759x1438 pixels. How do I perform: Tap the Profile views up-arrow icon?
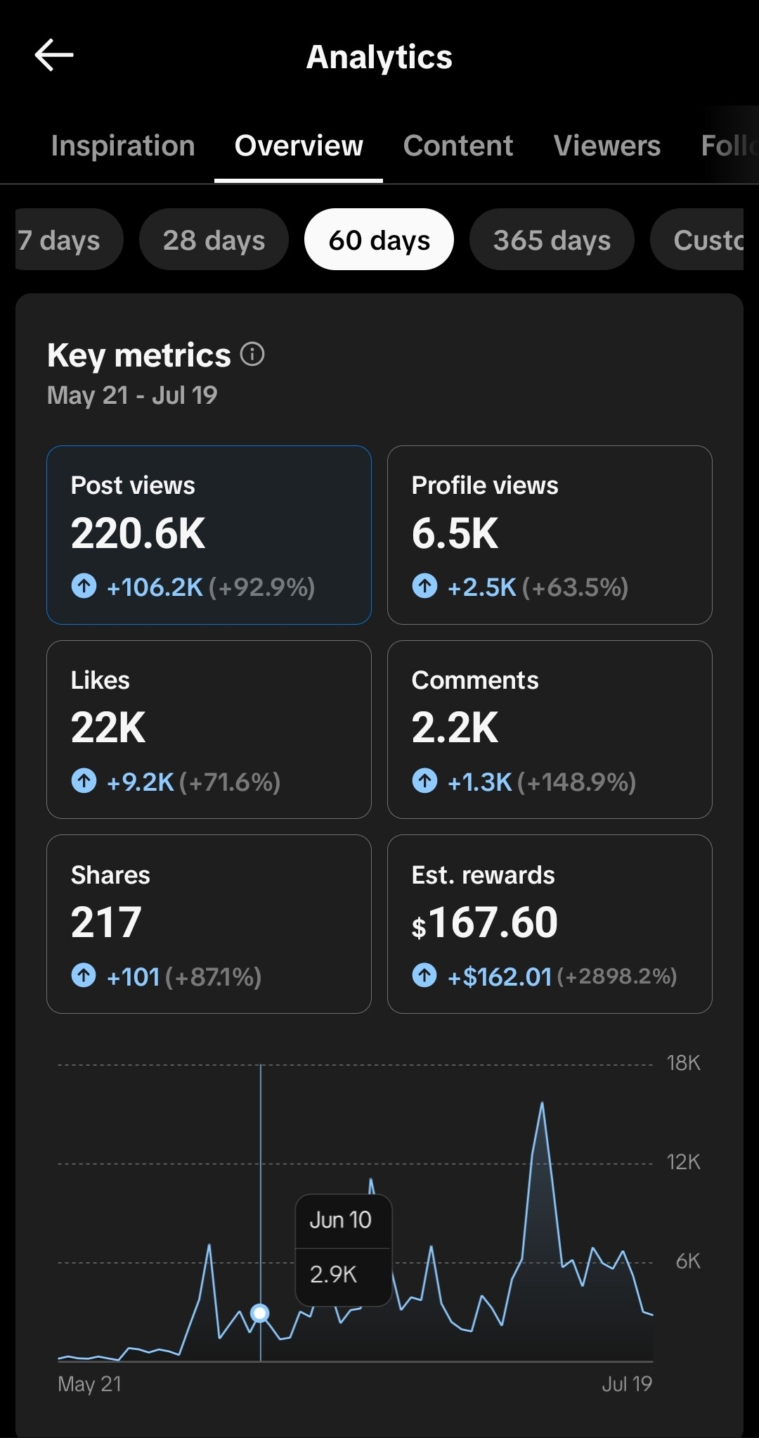pyautogui.click(x=424, y=585)
